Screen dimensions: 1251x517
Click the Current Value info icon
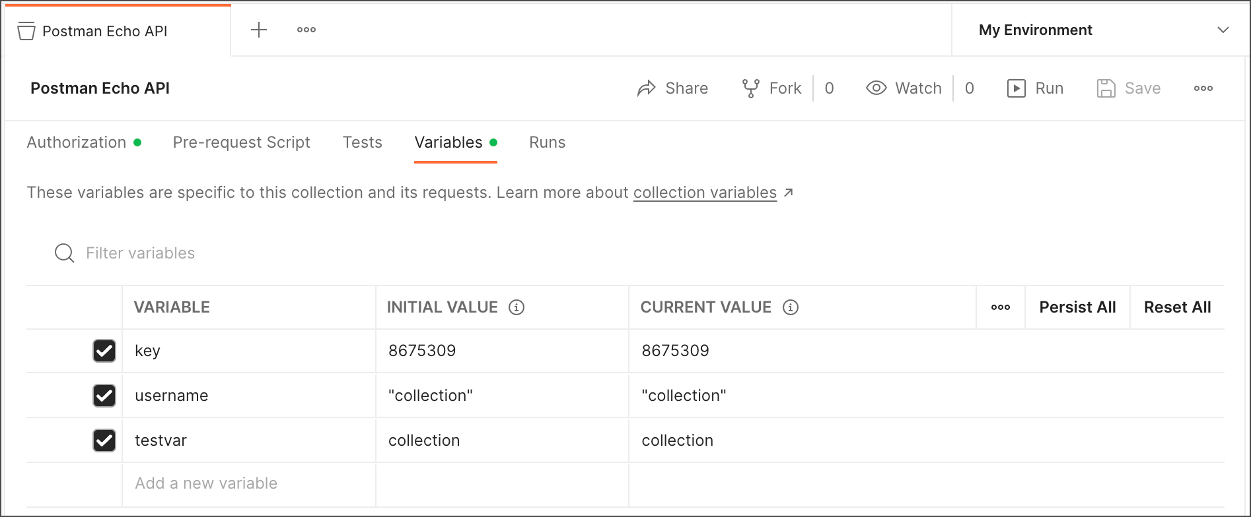791,307
